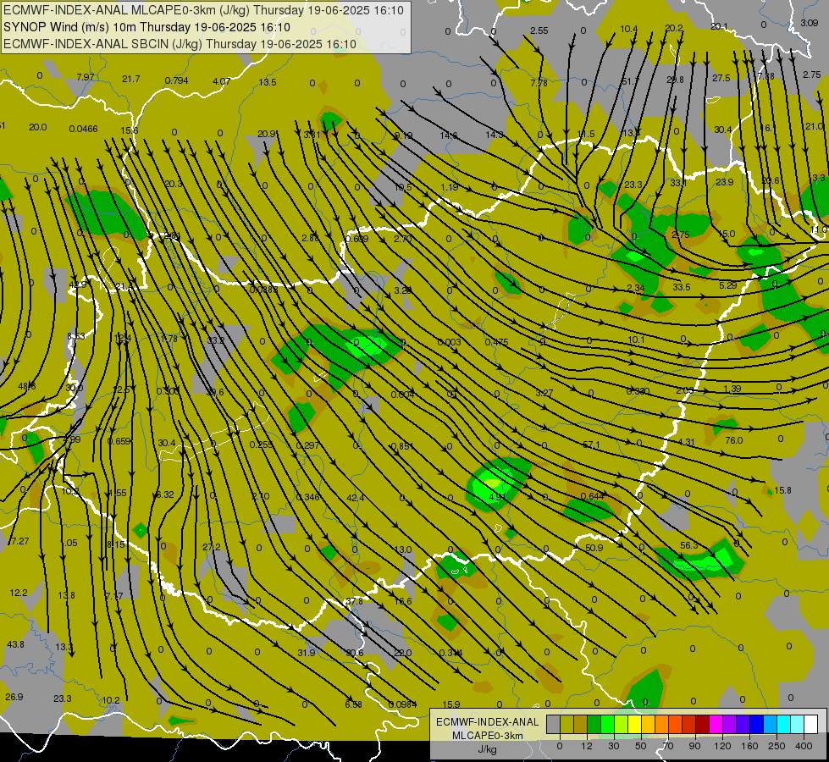Click the '76.0' value on the map
The height and width of the screenshot is (762, 829).
pos(734,440)
